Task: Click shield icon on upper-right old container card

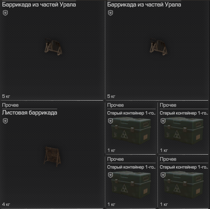Action: click(x=163, y=121)
